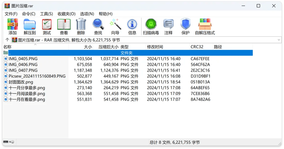
Task: Click the 名称 column sort header
Action: (7, 47)
